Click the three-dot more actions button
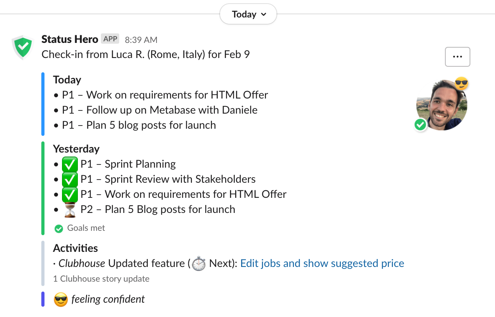The width and height of the screenshot is (495, 317). (457, 57)
